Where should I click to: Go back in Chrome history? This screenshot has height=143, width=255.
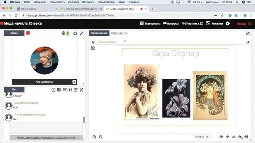[x=4, y=15]
